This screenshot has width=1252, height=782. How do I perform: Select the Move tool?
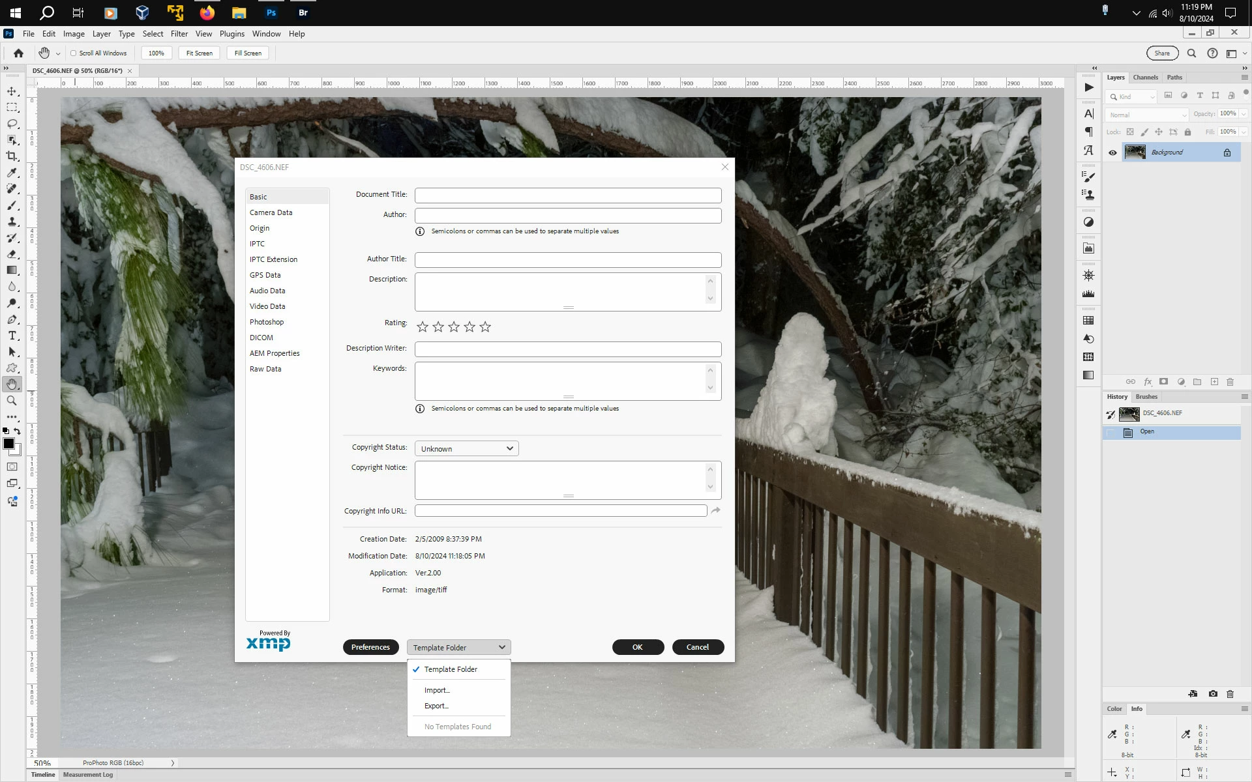tap(12, 91)
